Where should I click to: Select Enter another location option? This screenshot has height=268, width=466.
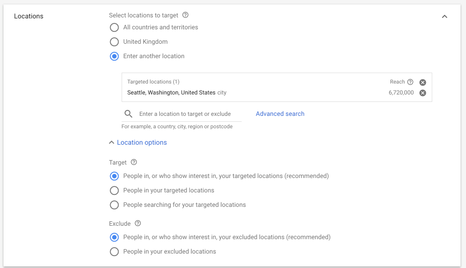[x=114, y=56]
